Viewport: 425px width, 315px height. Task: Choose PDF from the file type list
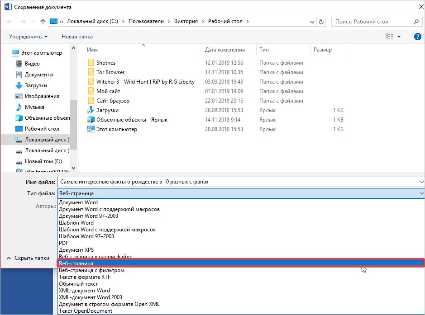tap(64, 243)
